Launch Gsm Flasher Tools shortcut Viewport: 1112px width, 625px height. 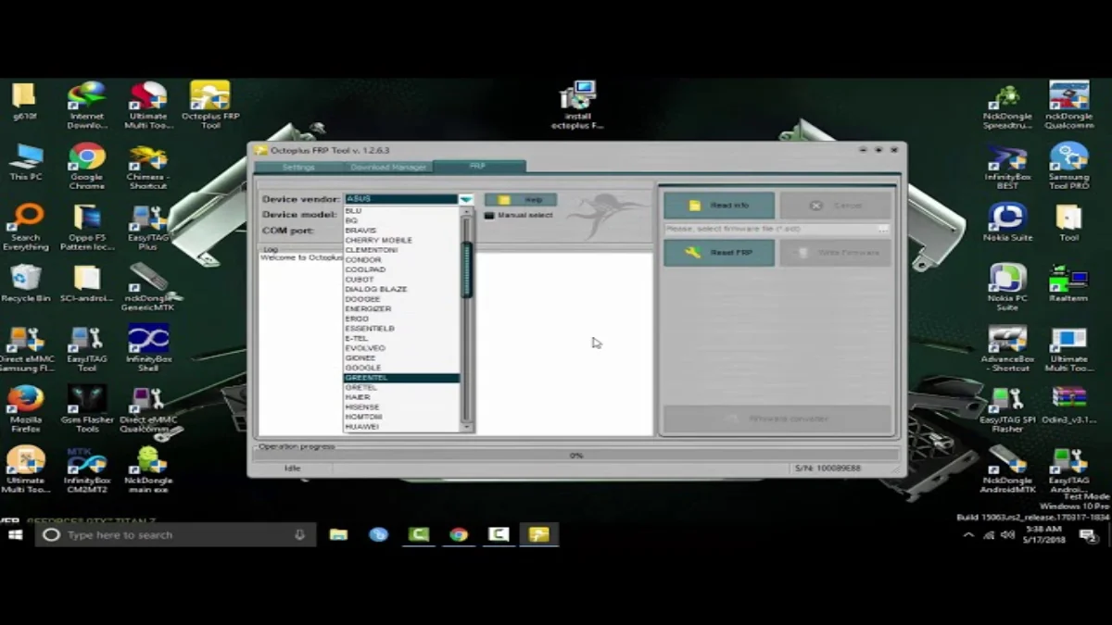[x=87, y=410]
